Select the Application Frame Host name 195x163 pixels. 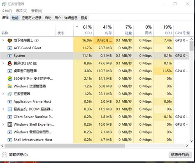click(32, 101)
